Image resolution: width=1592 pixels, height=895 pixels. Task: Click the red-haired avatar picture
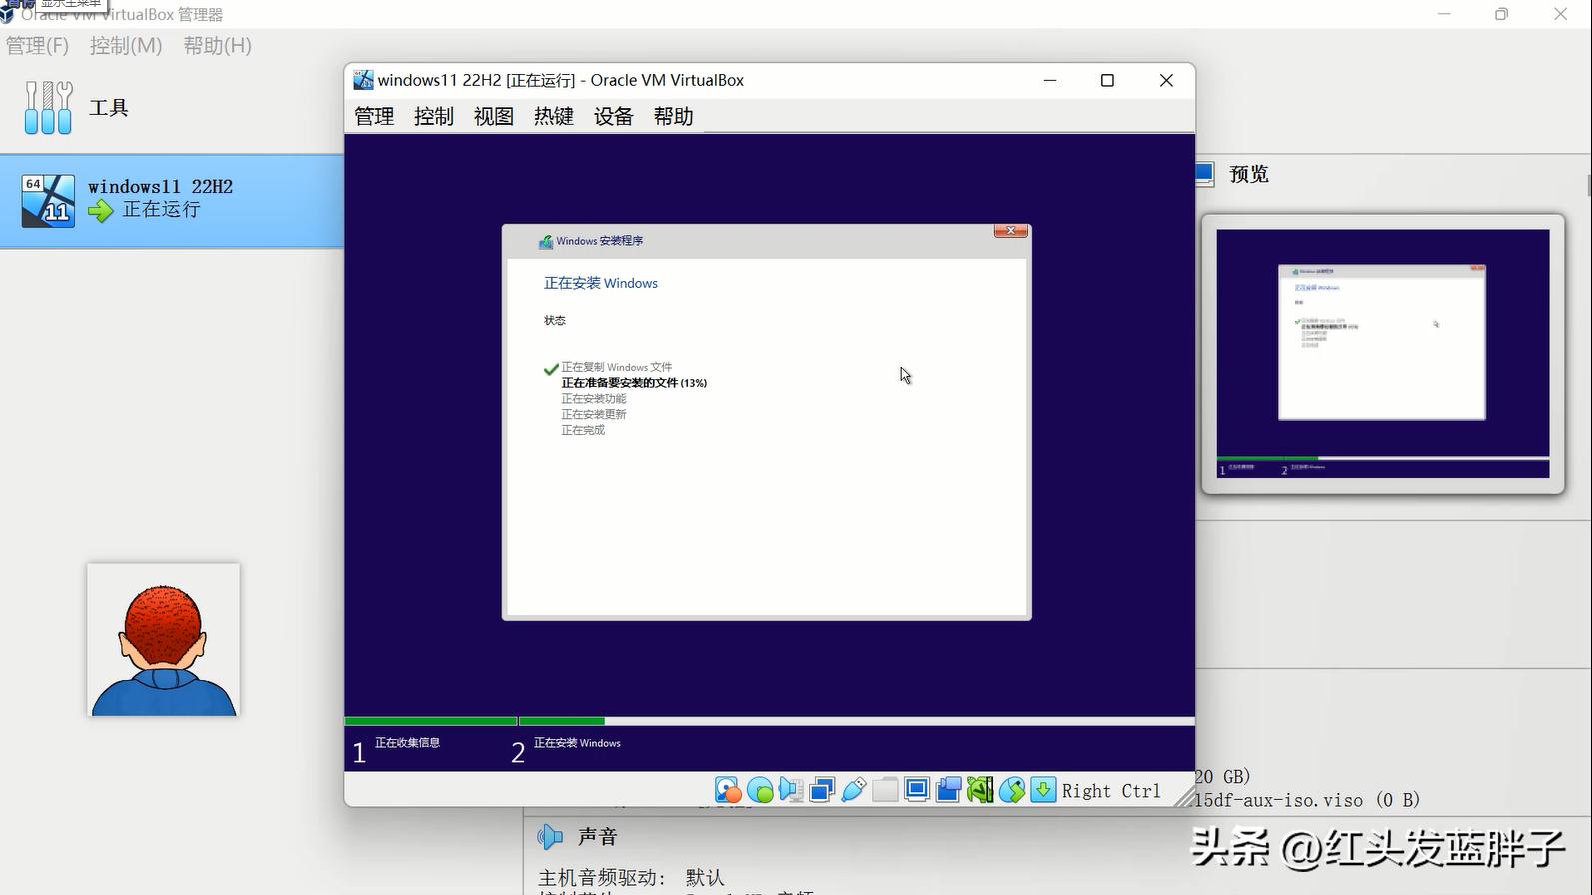click(x=163, y=640)
